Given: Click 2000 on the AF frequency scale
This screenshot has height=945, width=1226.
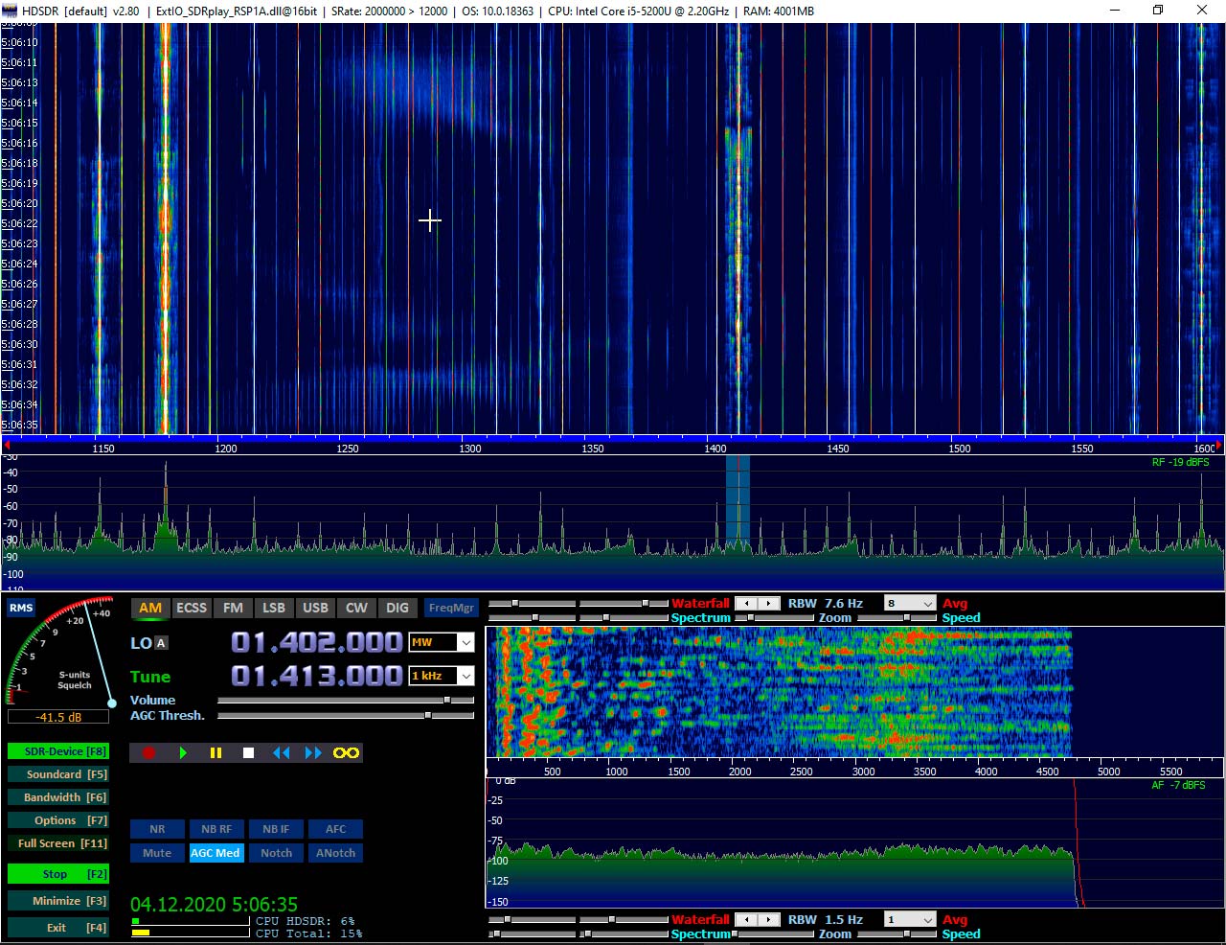Looking at the screenshot, I should [x=739, y=772].
